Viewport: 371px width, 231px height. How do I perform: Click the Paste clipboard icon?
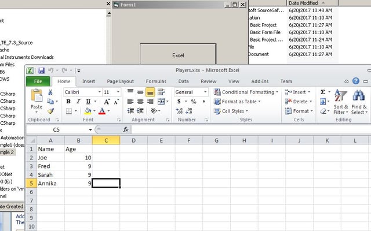tap(37, 95)
